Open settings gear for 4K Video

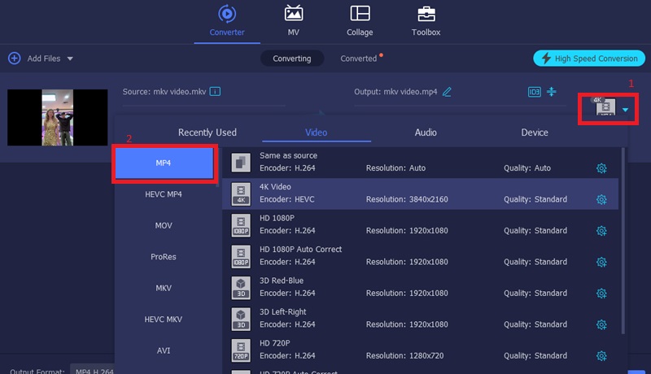pos(601,199)
